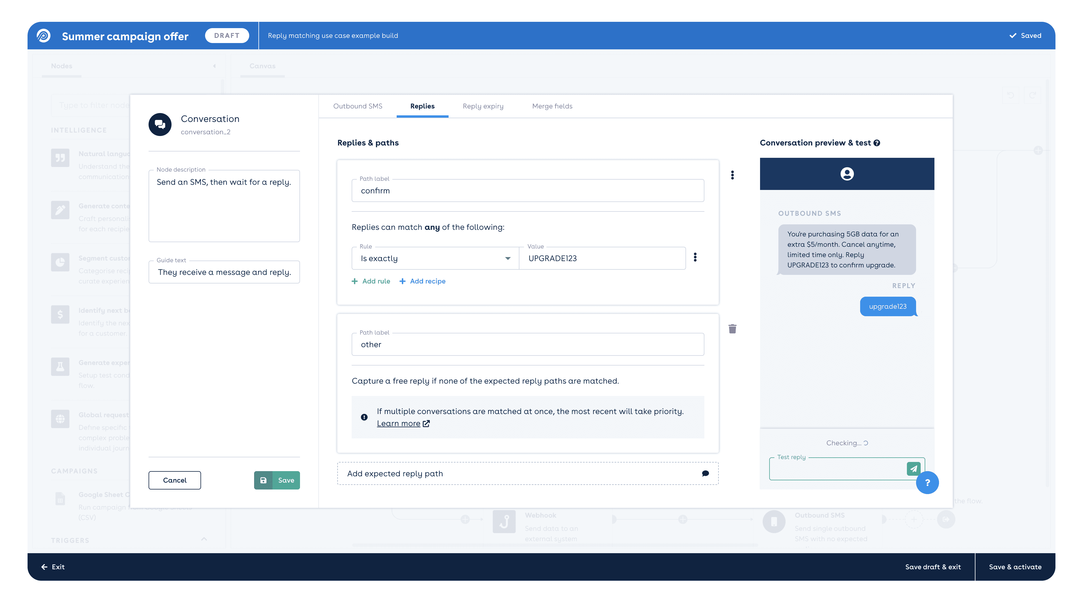Screen dimensions: 1083x610
Task: Click the Cancel button
Action: pos(174,480)
